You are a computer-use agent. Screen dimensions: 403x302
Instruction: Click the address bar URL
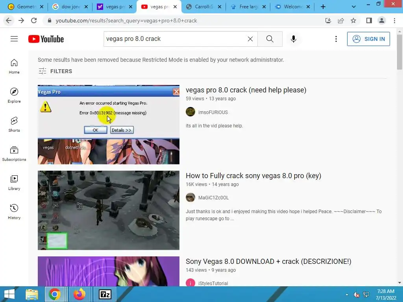[x=126, y=20]
